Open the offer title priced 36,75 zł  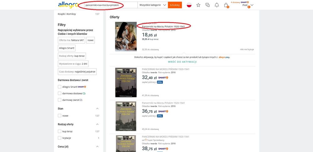(163, 103)
